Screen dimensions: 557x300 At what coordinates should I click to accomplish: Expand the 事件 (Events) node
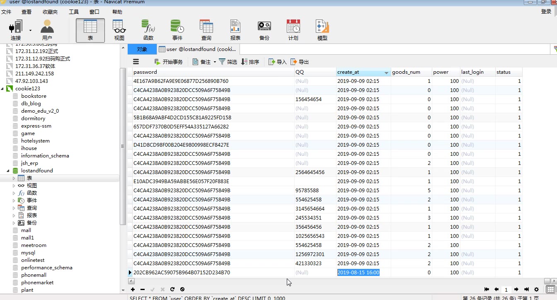[14, 200]
